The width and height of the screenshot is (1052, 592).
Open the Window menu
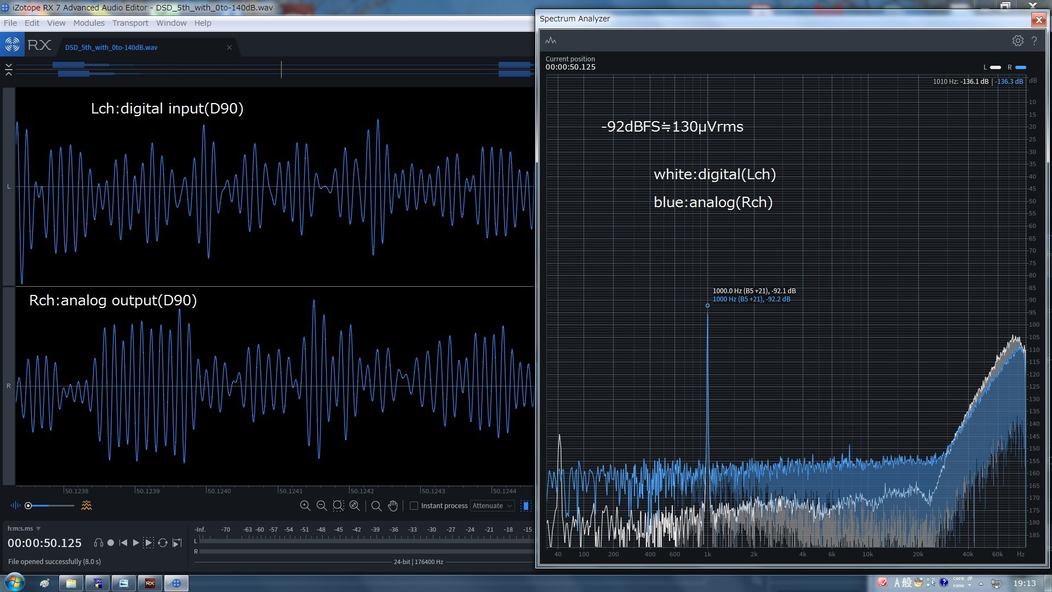click(x=171, y=23)
